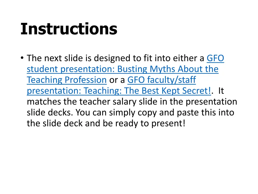Screen dimensions: 258x194
Task: Click the bullet point marker
Action: coord(22,58)
